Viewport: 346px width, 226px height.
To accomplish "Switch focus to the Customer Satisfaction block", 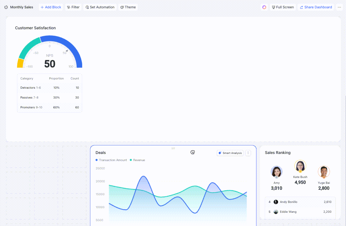I will [36, 28].
